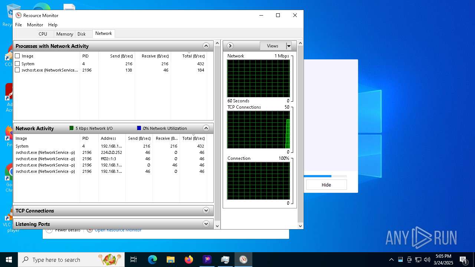Viewport: 475px width, 267px height.
Task: Expand the TCP Connections section
Action: point(206,211)
